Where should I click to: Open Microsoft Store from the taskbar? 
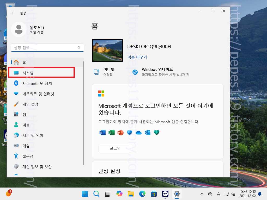tap(154, 194)
